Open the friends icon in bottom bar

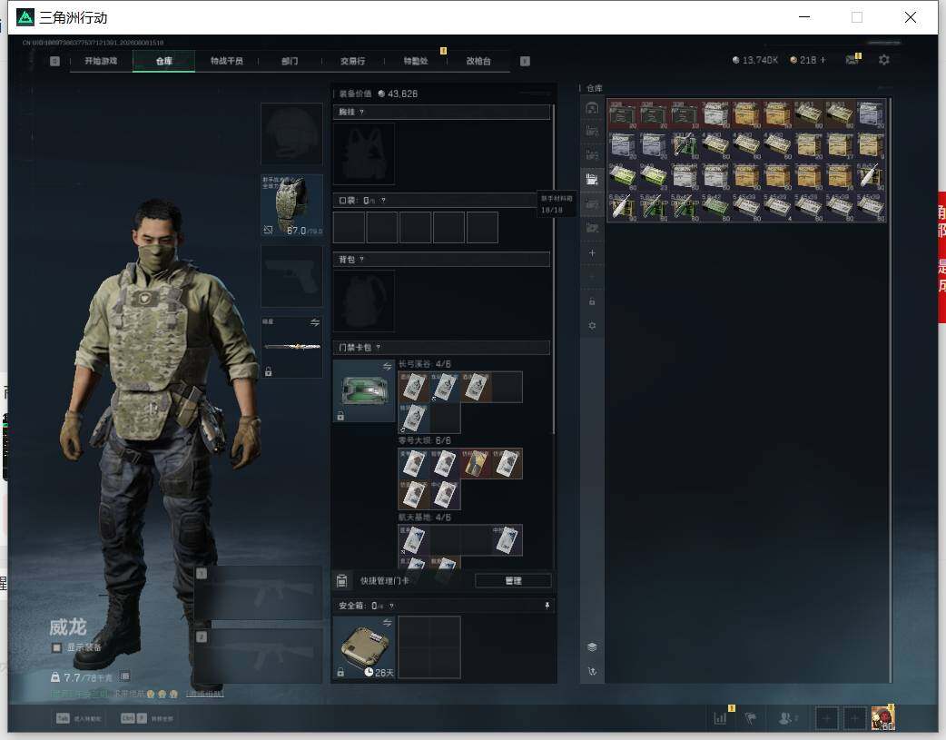[786, 717]
